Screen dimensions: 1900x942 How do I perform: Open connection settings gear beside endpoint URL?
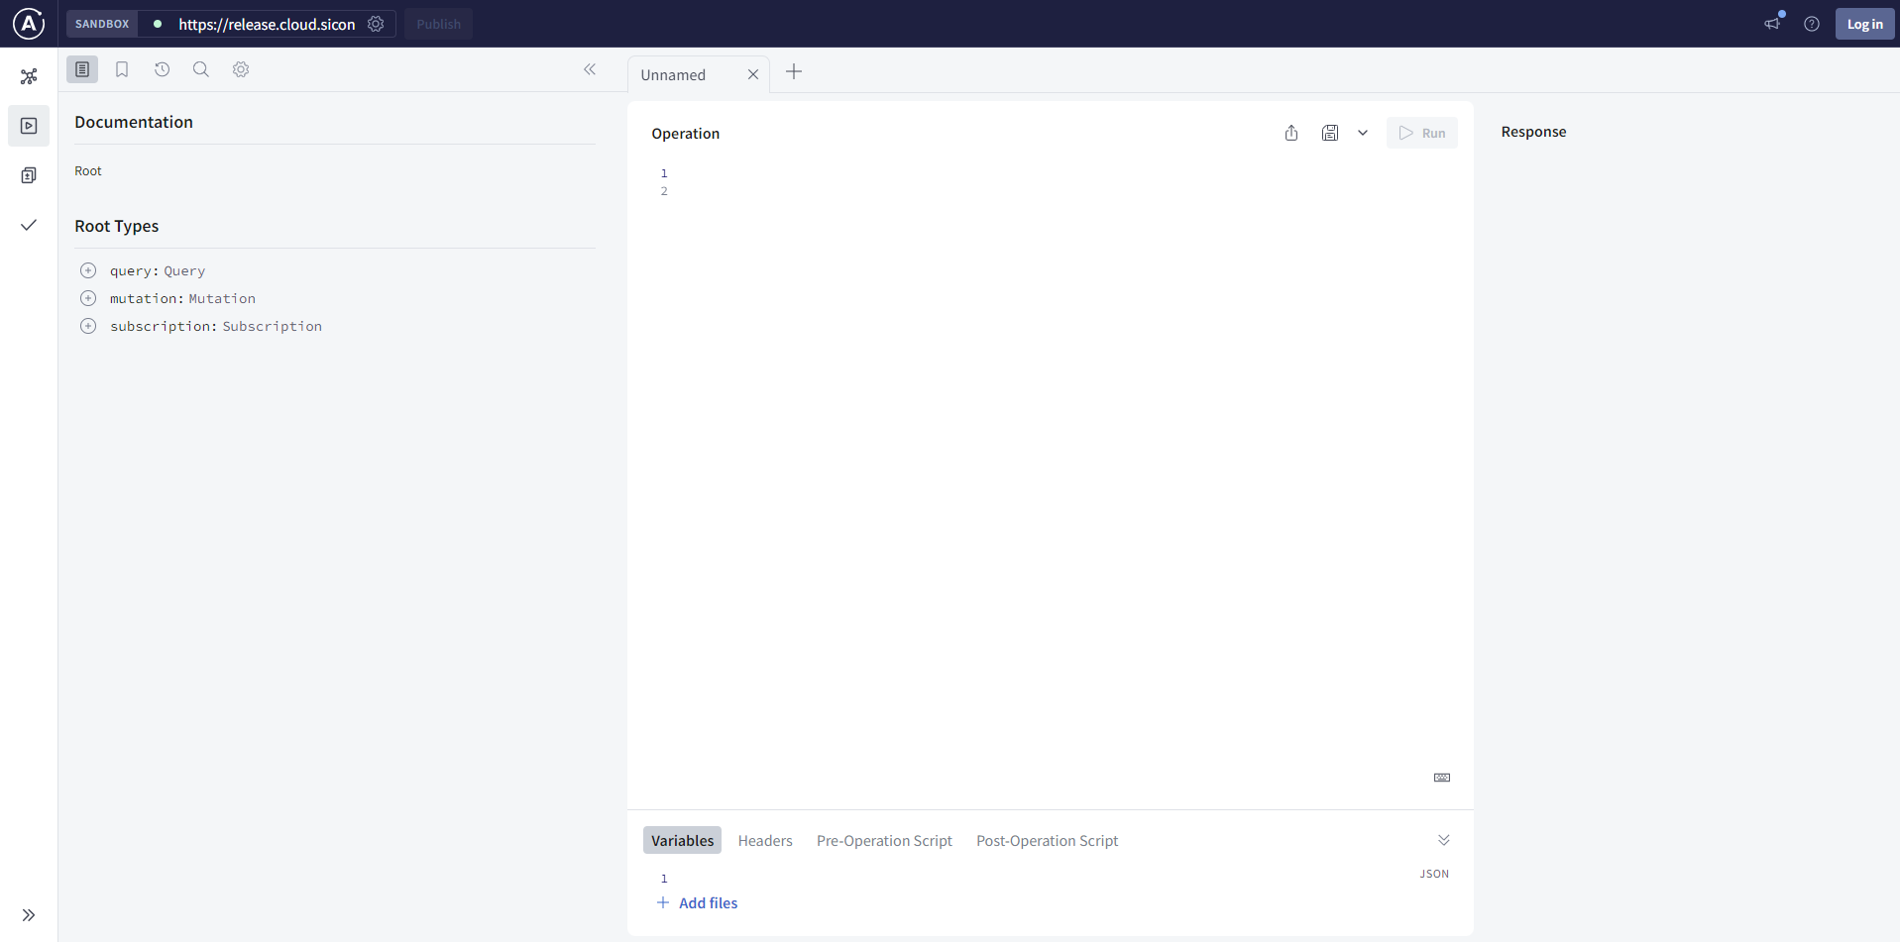376,24
